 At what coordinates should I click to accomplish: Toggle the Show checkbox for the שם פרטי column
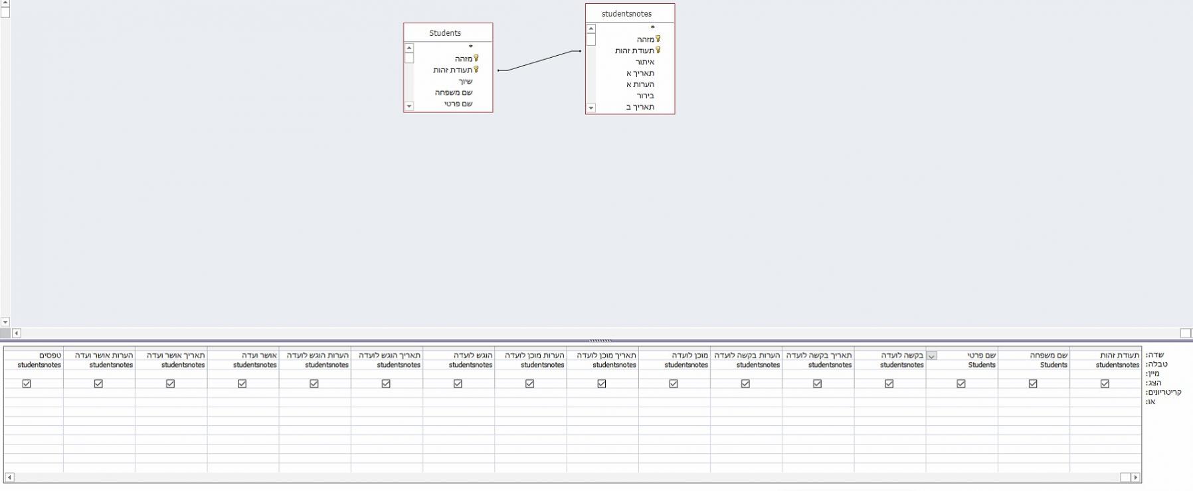[961, 383]
